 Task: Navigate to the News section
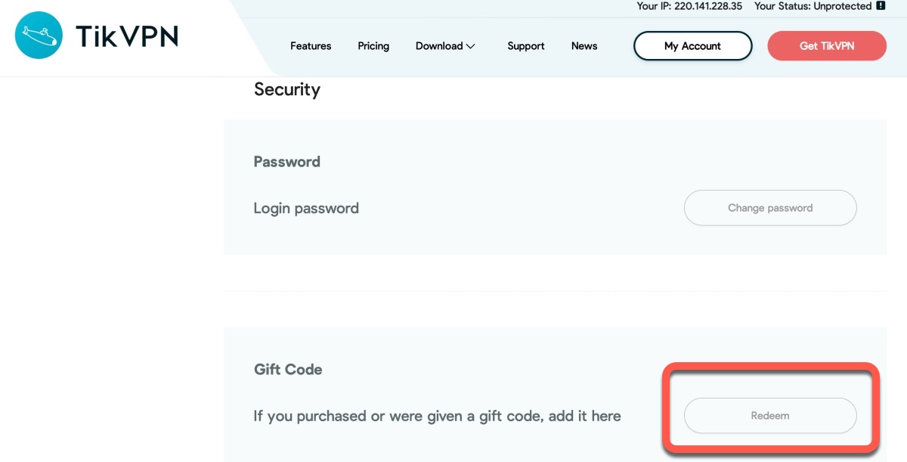tap(584, 46)
